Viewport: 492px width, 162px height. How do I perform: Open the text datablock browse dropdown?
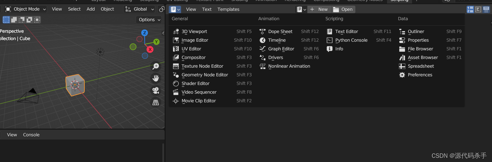point(301,10)
